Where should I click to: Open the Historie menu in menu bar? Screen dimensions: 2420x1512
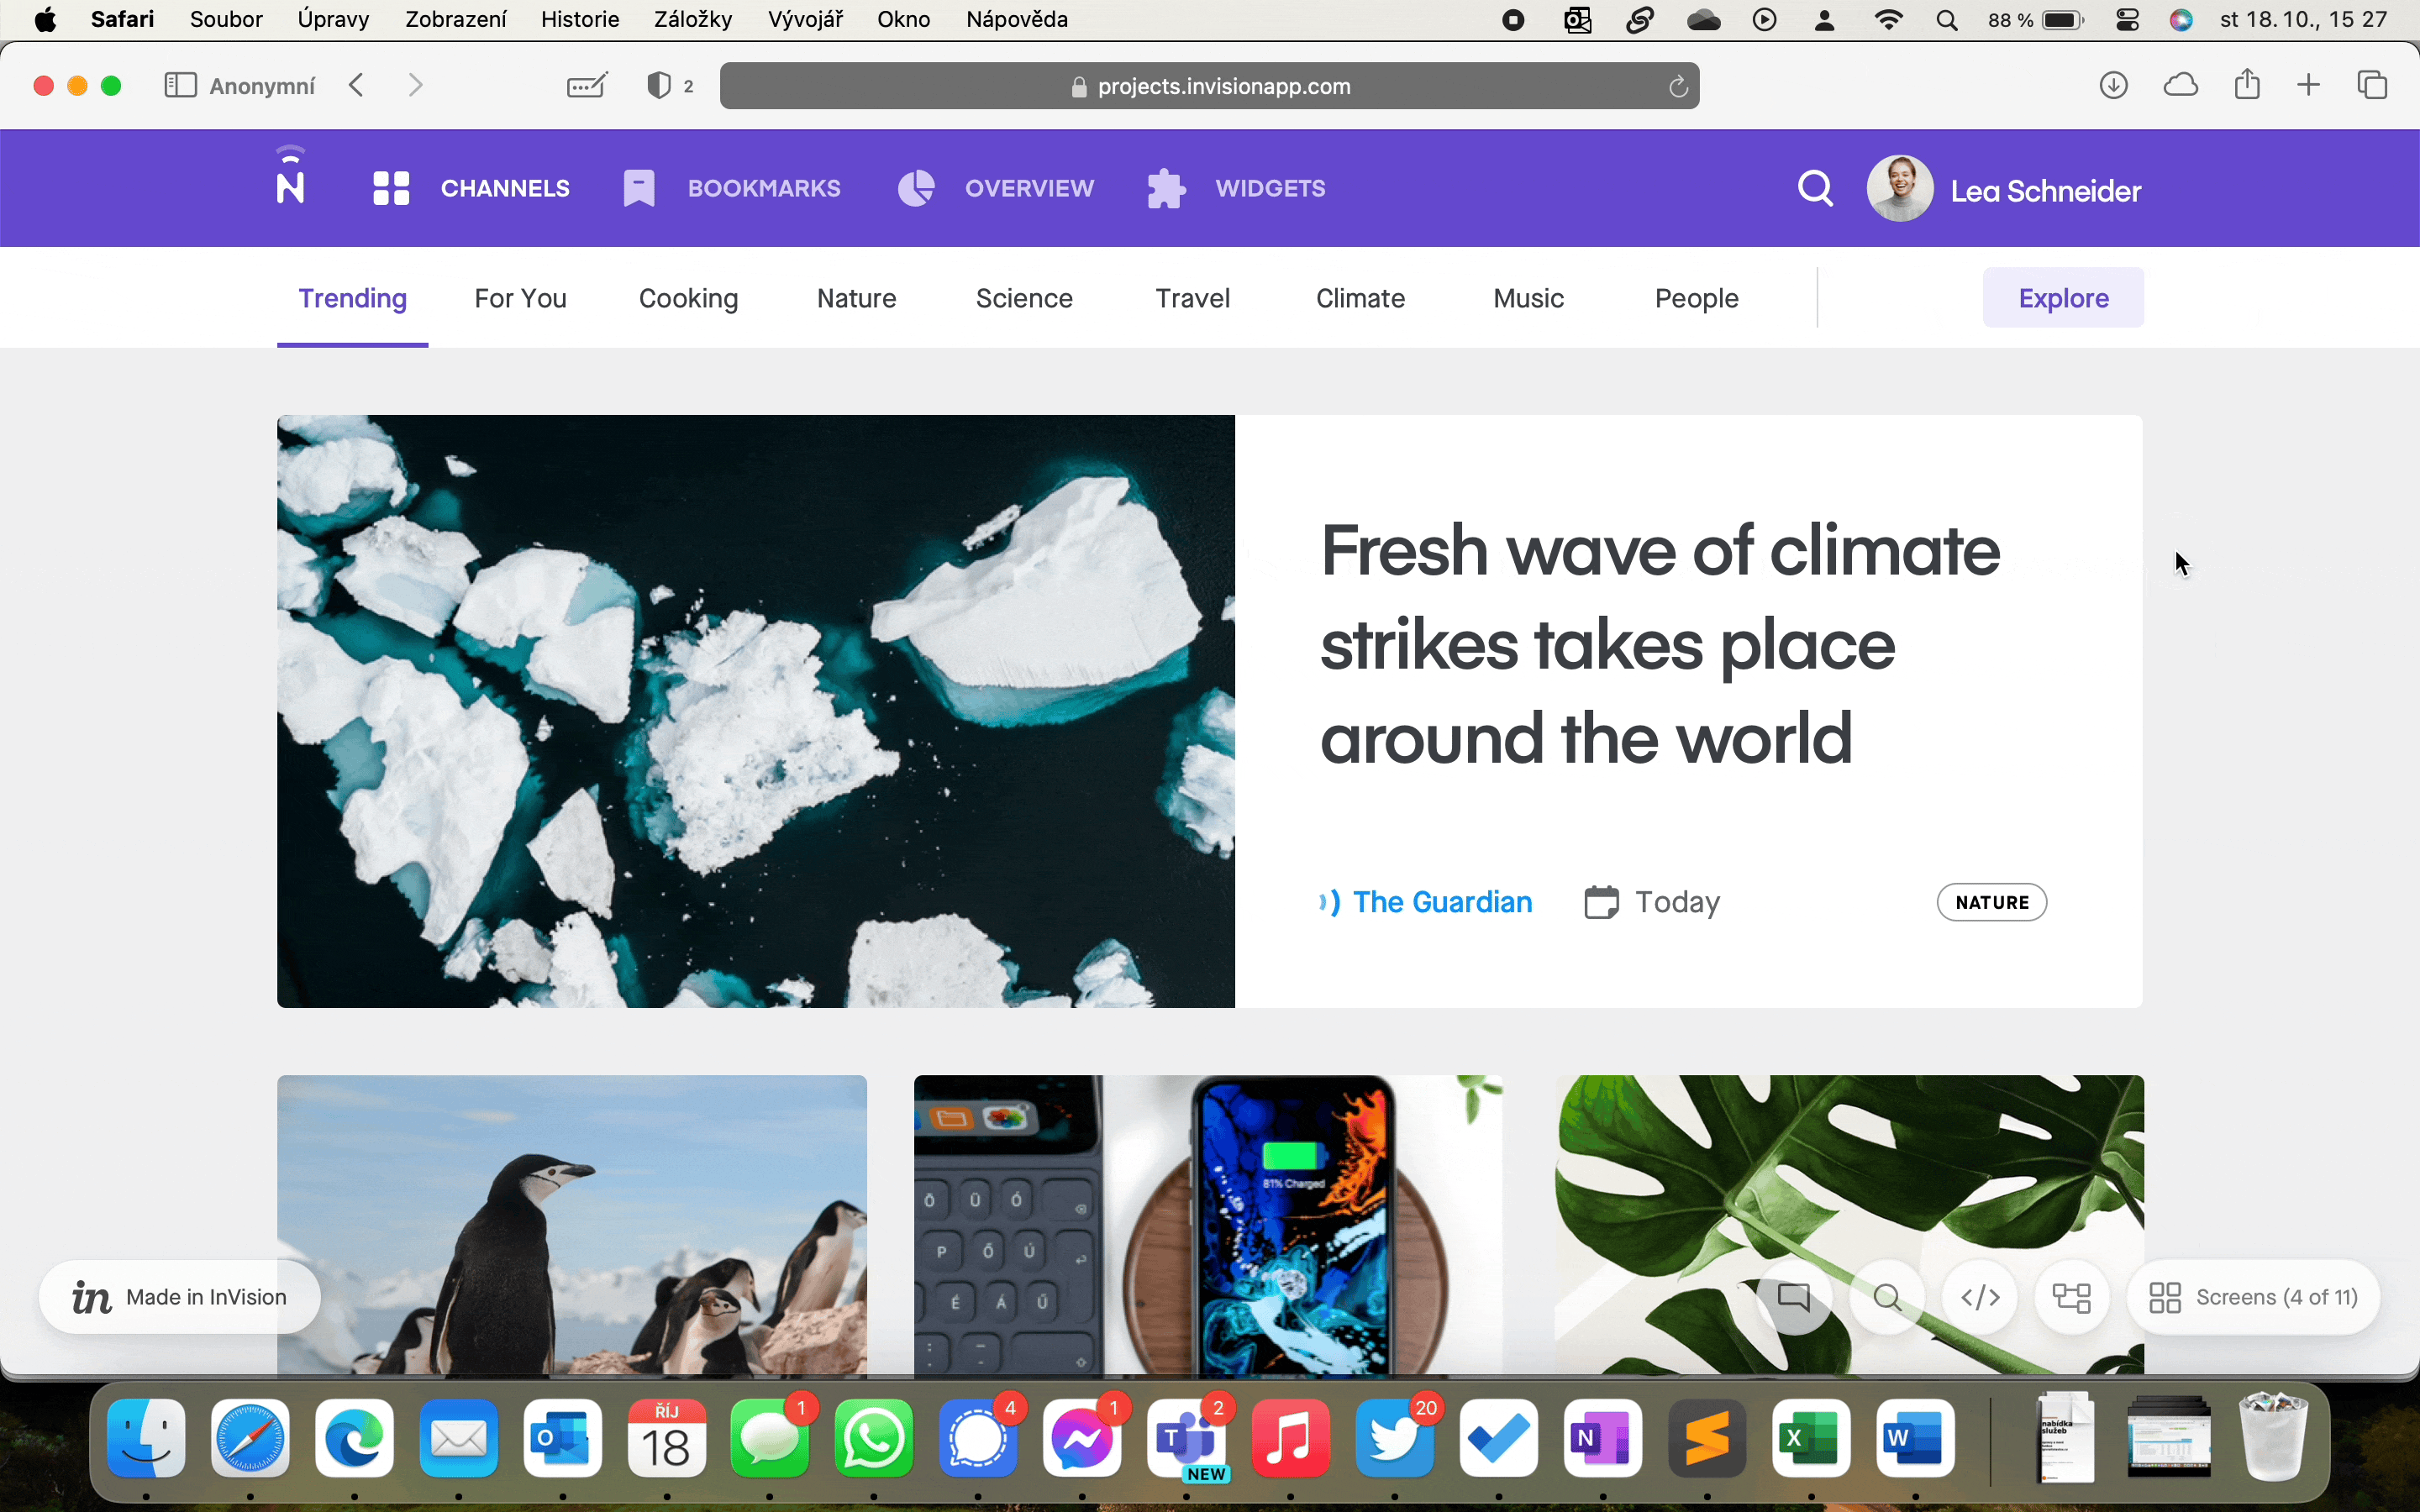click(x=579, y=20)
